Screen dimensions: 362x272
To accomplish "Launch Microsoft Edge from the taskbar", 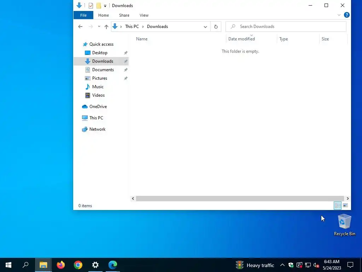I will click(x=113, y=265).
